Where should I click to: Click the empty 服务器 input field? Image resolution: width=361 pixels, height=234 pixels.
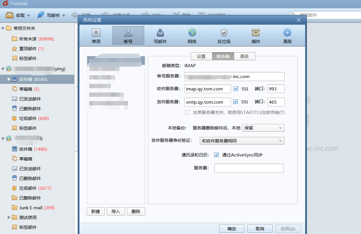click(x=248, y=168)
